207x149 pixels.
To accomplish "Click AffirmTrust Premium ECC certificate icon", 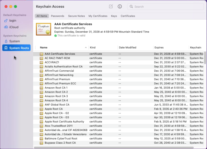I will [x=42, y=84].
